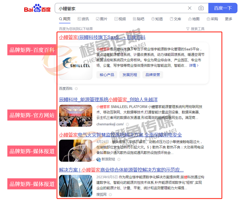Click the Baidu logo
Screen dimensions: 249x202
click(x=37, y=8)
